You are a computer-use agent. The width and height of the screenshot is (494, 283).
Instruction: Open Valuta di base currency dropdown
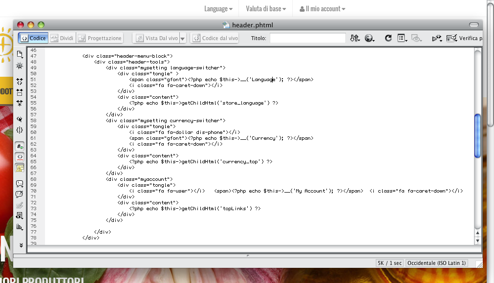pyautogui.click(x=266, y=9)
